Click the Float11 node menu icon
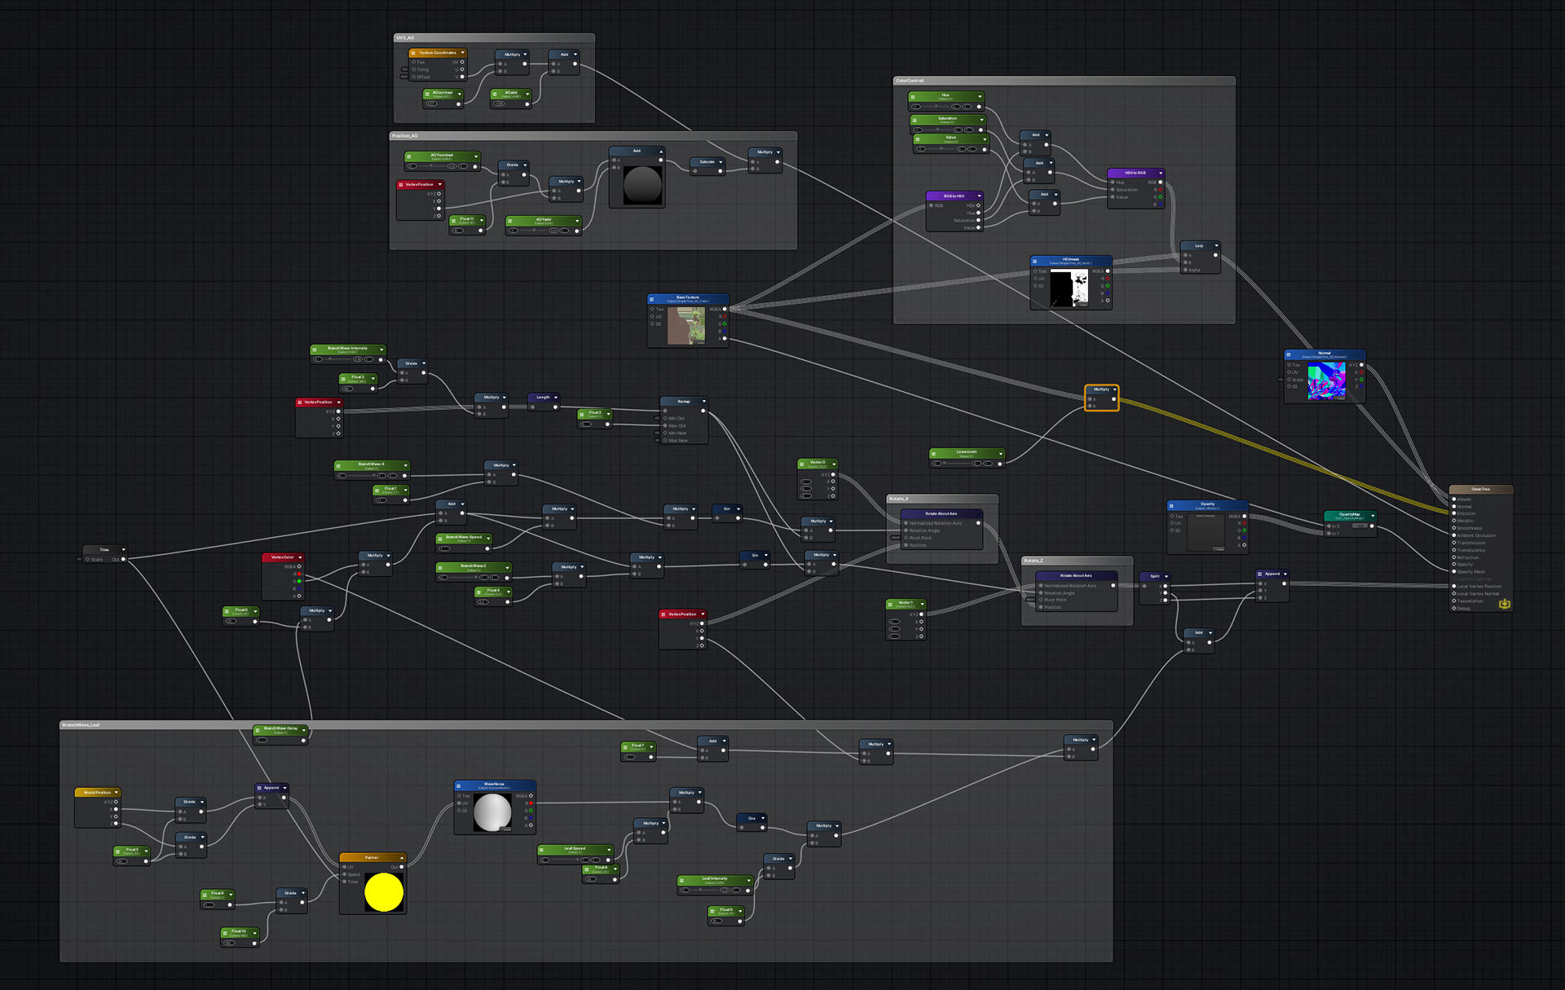The width and height of the screenshot is (1565, 990). 454,220
